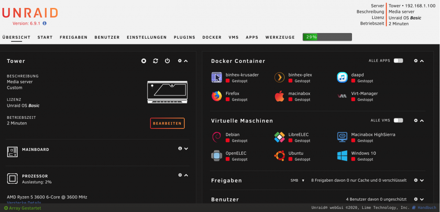440x212 pixels.
Task: Open Ubuntu VM icon
Action: tap(279, 156)
